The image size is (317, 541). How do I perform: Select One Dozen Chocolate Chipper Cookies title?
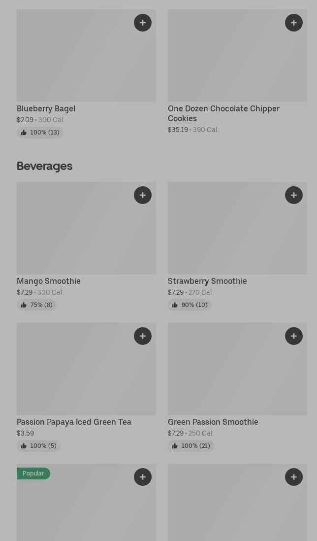223,113
